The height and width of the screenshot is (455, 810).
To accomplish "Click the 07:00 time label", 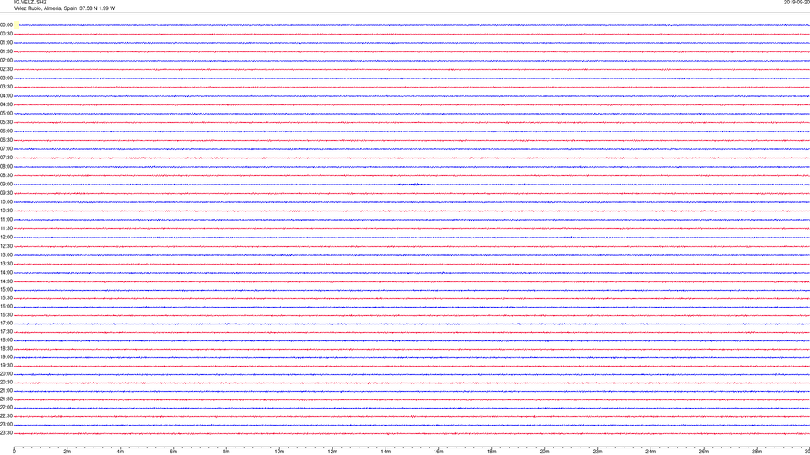I will coord(6,148).
